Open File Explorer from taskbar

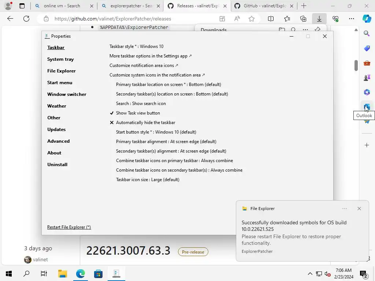click(x=62, y=273)
